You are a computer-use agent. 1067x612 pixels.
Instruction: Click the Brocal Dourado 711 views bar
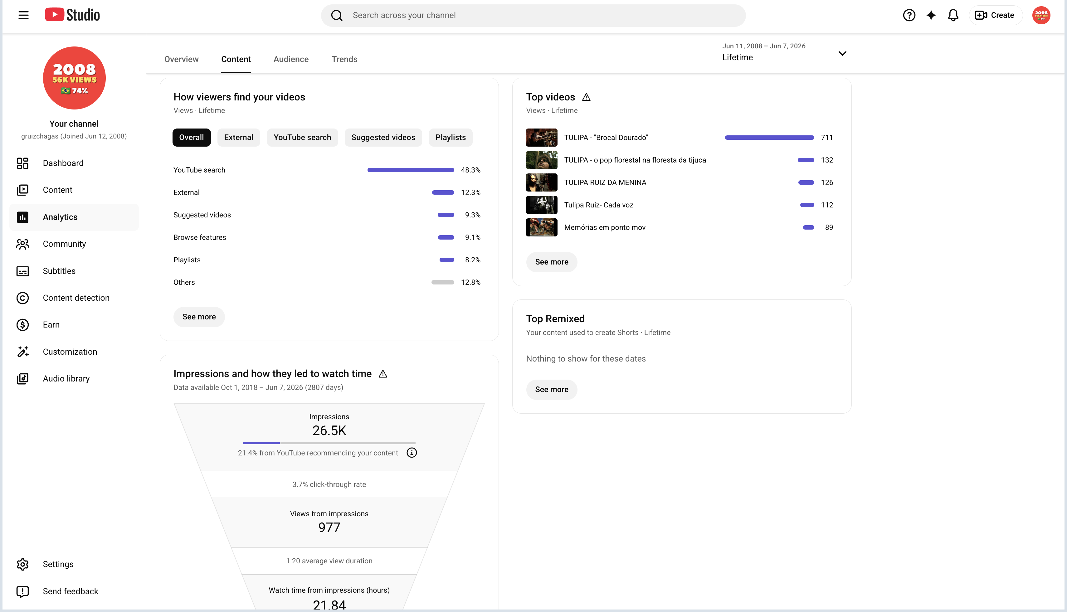pyautogui.click(x=769, y=138)
